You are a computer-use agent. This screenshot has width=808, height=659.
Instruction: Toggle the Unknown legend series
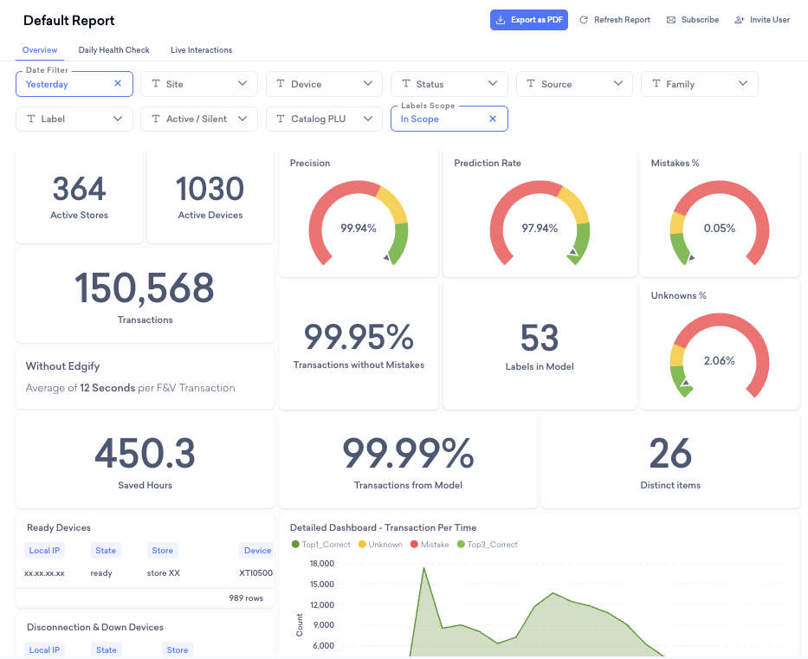pos(380,544)
